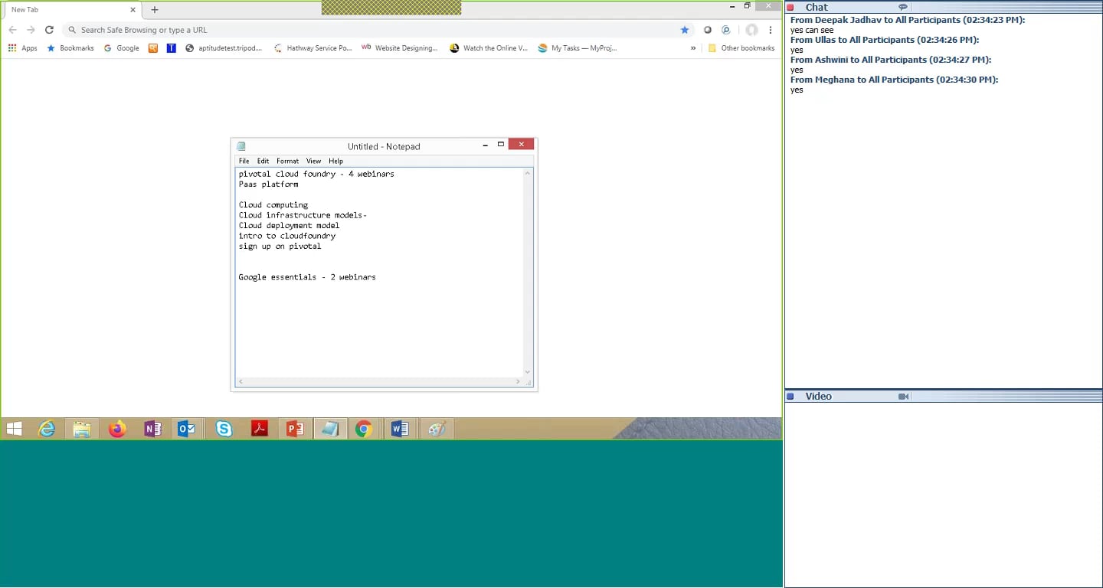Screen dimensions: 1103x588
Task: Bookmark this page with the star icon
Action: (685, 30)
